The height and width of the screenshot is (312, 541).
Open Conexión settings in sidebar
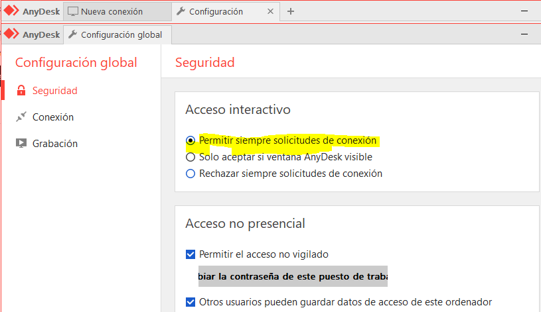pyautogui.click(x=53, y=117)
